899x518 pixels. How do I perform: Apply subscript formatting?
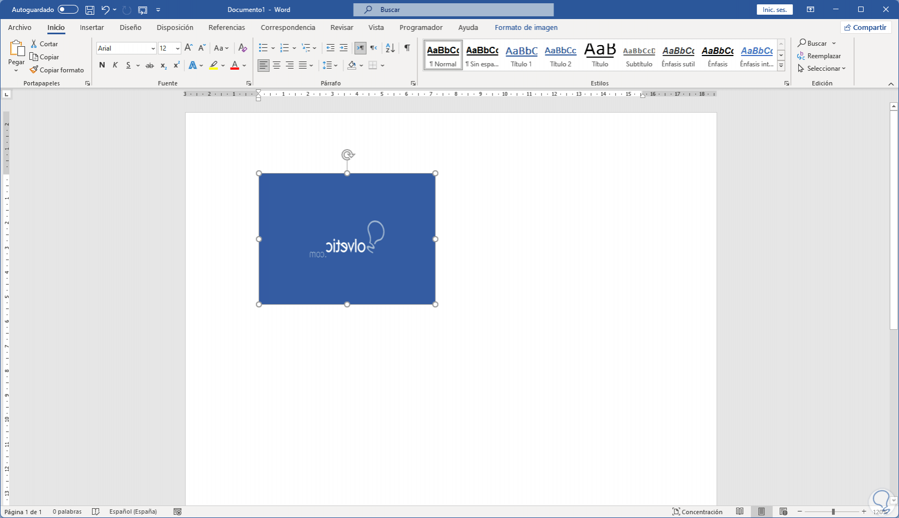(163, 65)
